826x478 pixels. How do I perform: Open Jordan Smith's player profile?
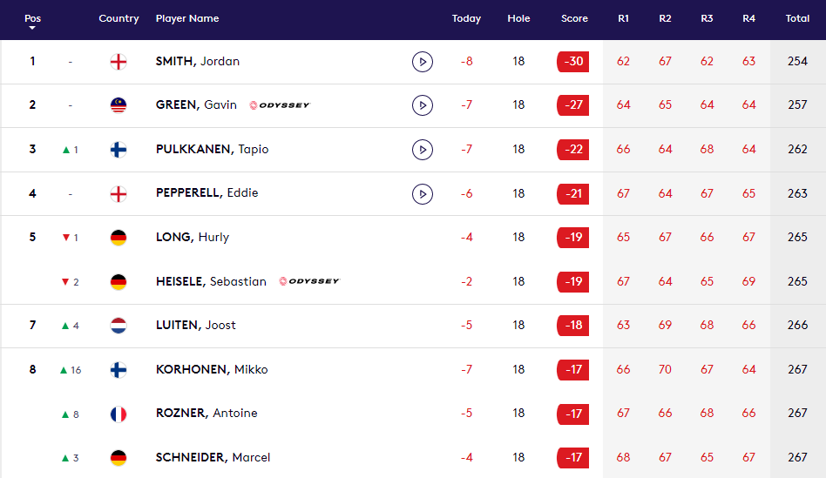197,62
